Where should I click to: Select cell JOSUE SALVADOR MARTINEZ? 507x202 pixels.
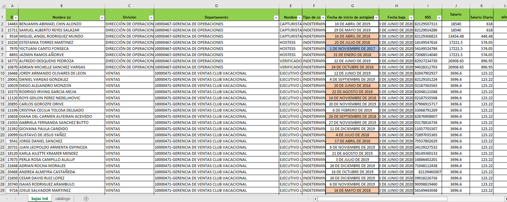[62, 191]
